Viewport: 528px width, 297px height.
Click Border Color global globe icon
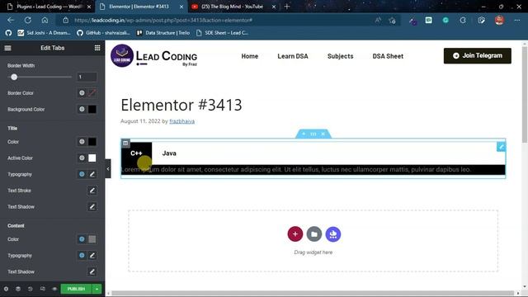coord(82,92)
